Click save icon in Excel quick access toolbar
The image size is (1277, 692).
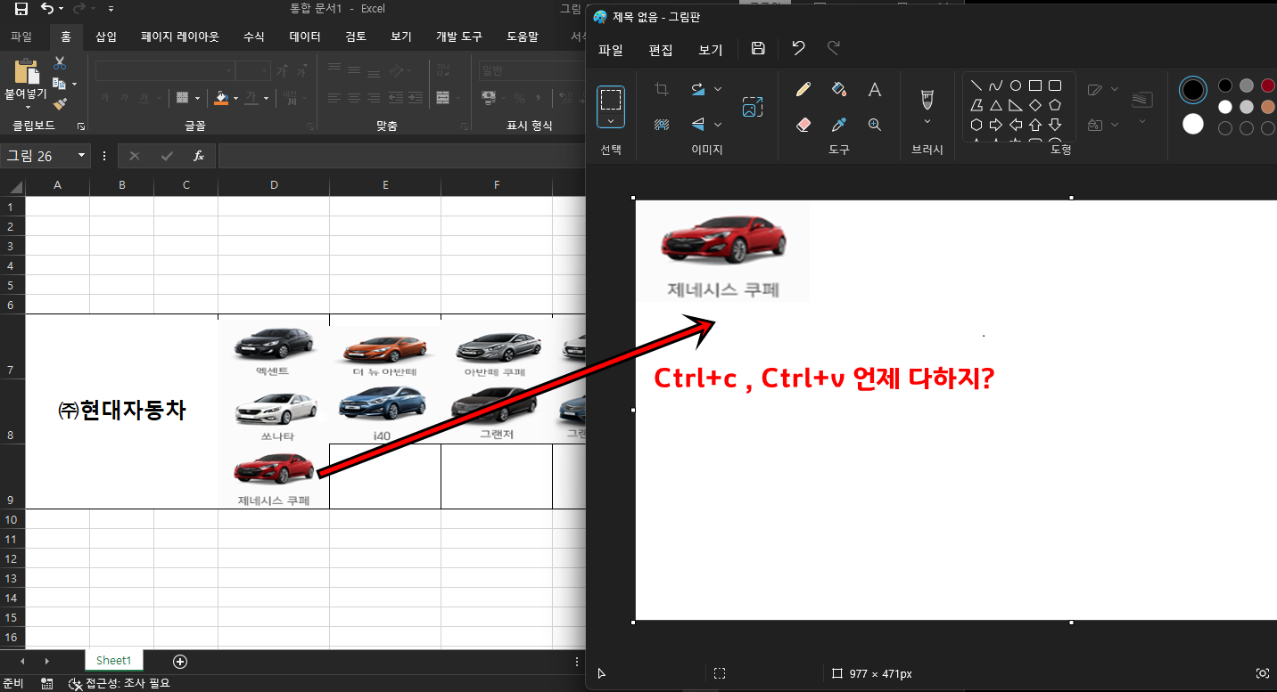click(x=21, y=9)
